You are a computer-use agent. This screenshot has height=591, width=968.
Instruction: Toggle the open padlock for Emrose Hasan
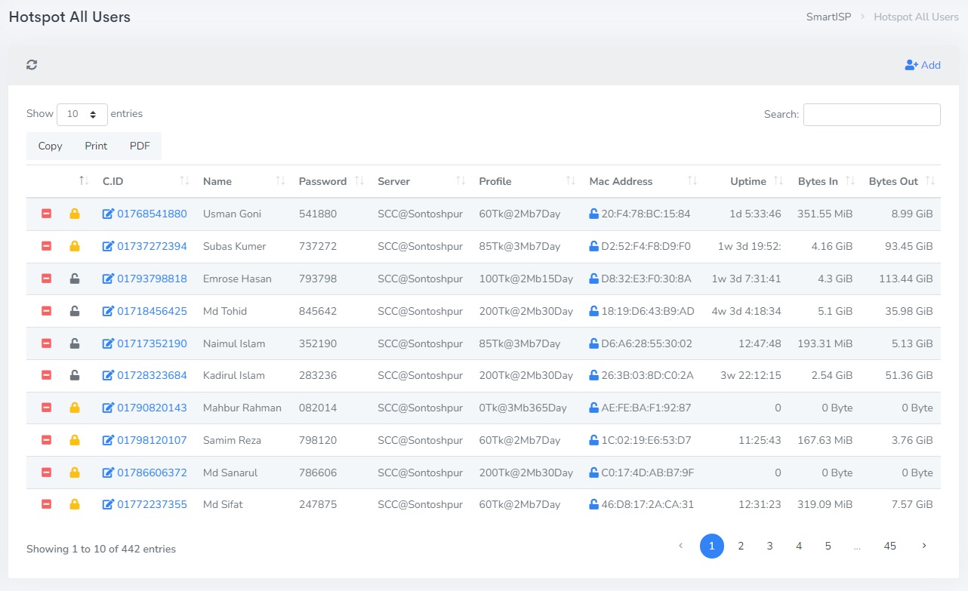[75, 279]
